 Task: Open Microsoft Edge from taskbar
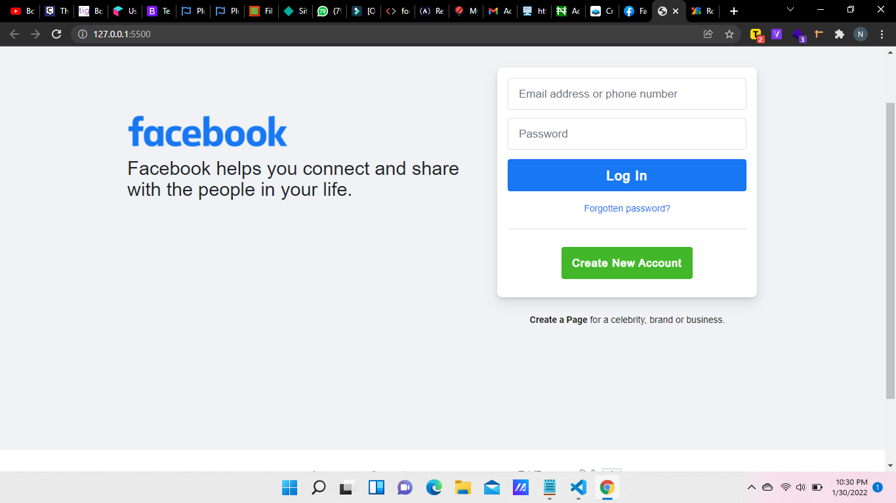(434, 487)
